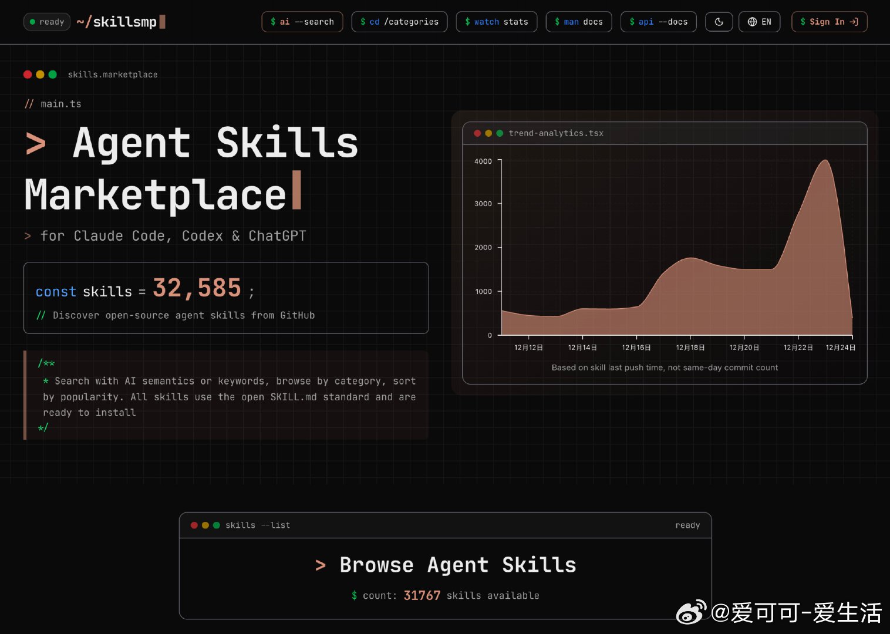
Task: Open the watch stats nav item
Action: pos(496,22)
